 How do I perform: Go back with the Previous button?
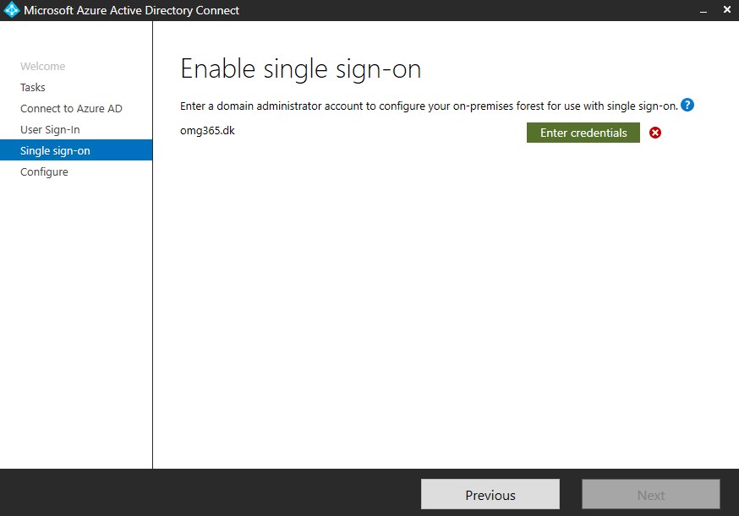[490, 495]
